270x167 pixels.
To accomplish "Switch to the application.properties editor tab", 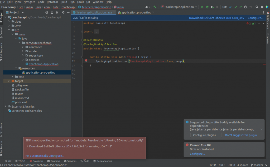I will click(136, 12).
